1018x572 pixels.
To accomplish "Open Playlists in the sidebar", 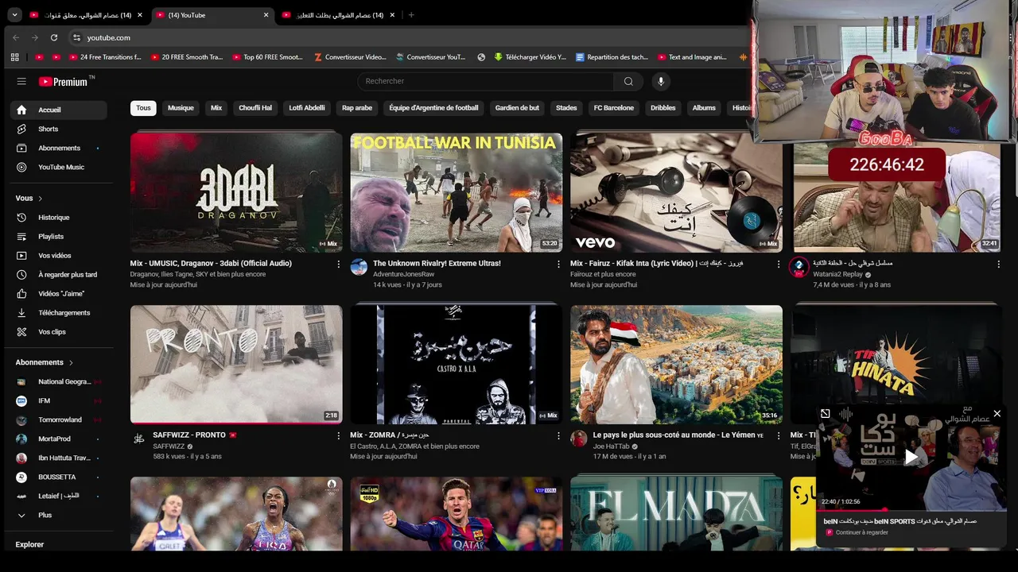I will click(x=59, y=236).
